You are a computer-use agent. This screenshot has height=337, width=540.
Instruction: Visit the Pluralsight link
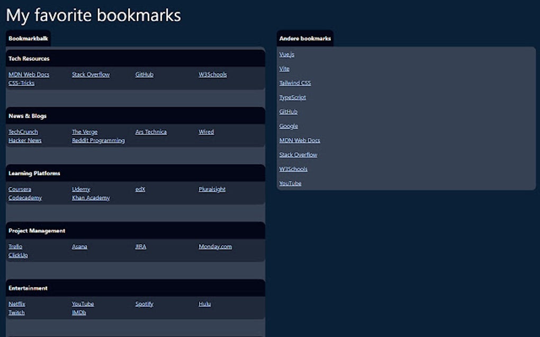[212, 189]
